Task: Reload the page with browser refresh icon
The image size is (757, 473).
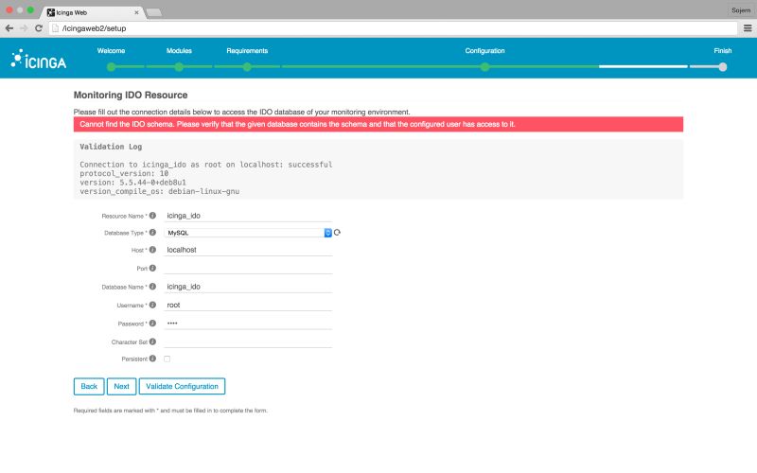Action: (x=39, y=28)
